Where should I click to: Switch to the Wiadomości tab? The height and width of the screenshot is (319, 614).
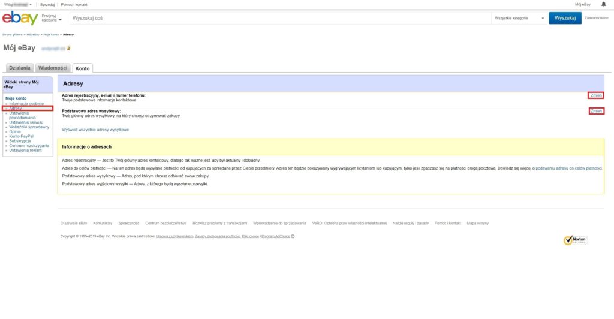(53, 68)
